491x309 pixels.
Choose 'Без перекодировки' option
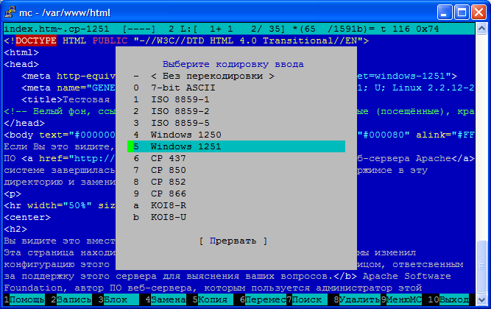coord(212,76)
